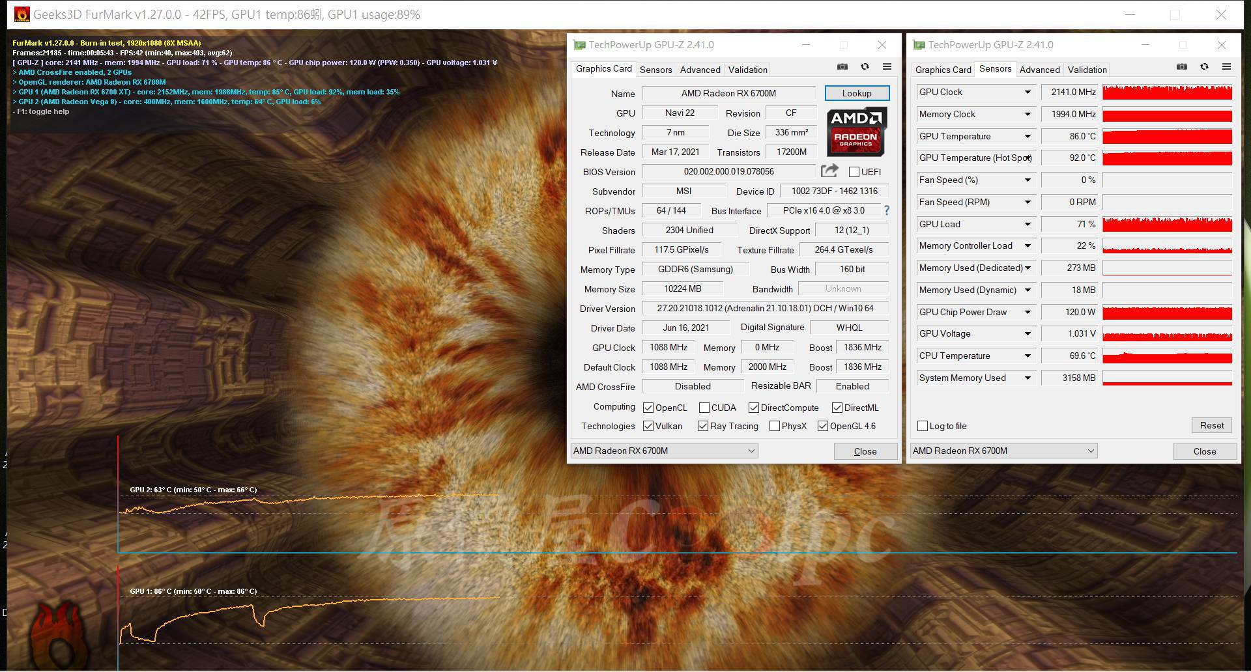Click the screenshot camera icon in the Sensors window
Viewport: 1251px width, 672px height.
pos(1182,66)
